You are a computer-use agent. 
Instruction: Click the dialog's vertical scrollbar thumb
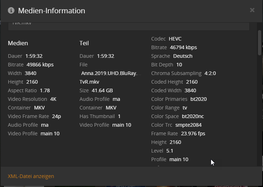(x=259, y=43)
